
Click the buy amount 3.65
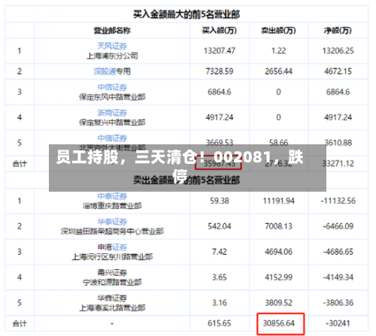click(220, 277)
